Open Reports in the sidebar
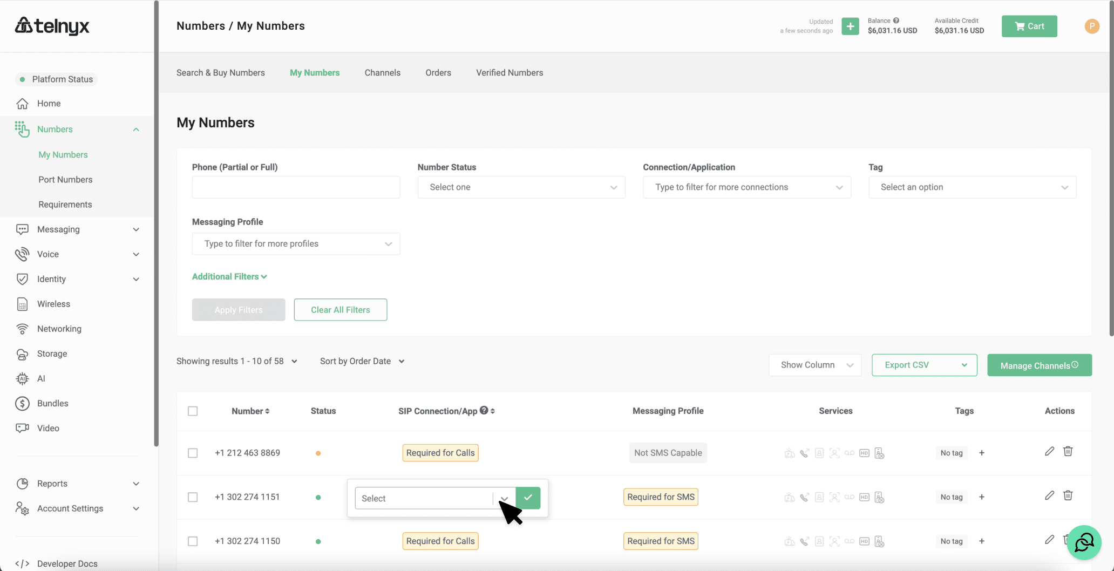Image resolution: width=1114 pixels, height=571 pixels. (78, 484)
